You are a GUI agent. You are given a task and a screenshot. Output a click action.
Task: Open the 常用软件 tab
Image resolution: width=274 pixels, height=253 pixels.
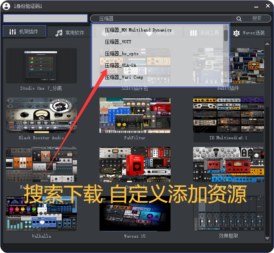[69, 33]
